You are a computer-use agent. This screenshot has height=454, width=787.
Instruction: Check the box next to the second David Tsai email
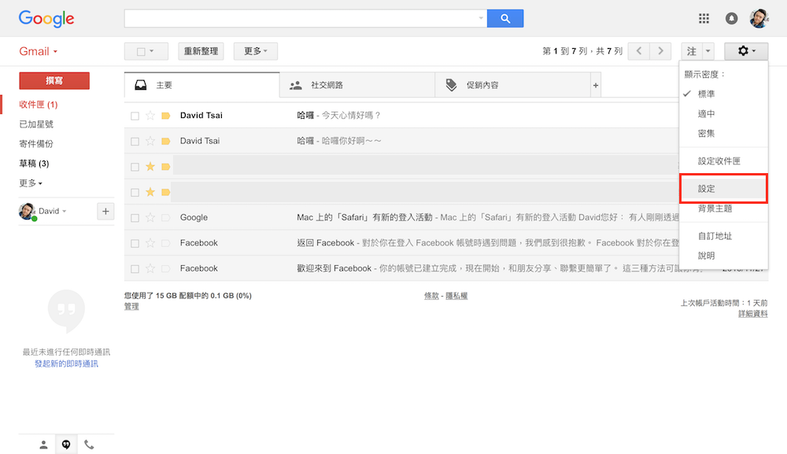pyautogui.click(x=135, y=142)
